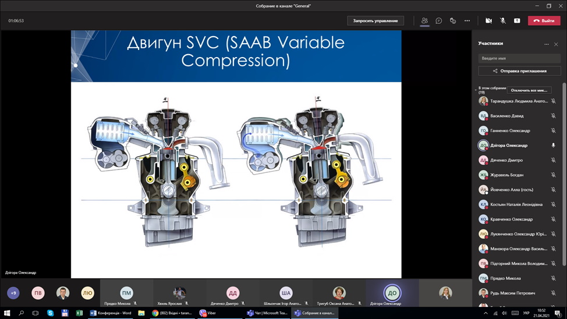Switch to Viber taskbar window
The height and width of the screenshot is (319, 567).
(220, 313)
